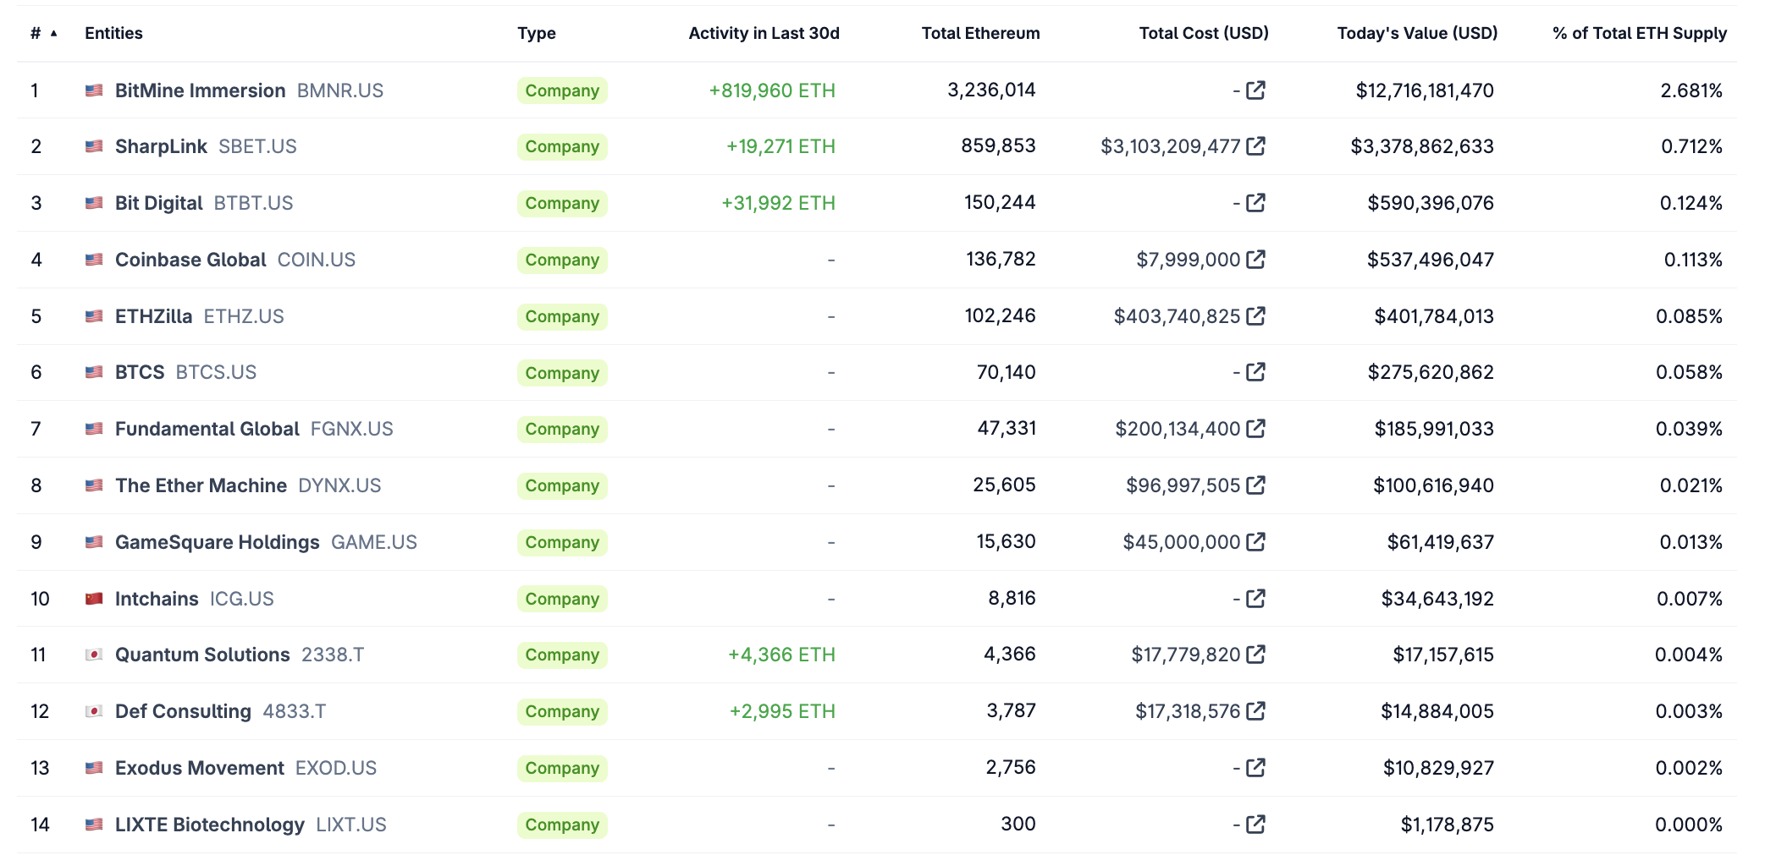The height and width of the screenshot is (866, 1765).
Task: Sort by Total Ethereum column header
Action: coord(980,34)
